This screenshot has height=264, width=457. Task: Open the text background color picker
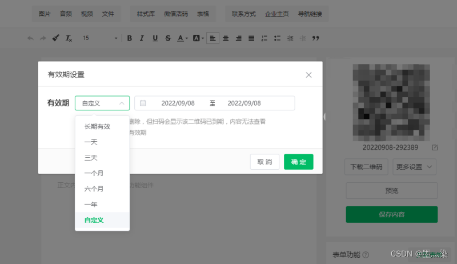(x=198, y=38)
